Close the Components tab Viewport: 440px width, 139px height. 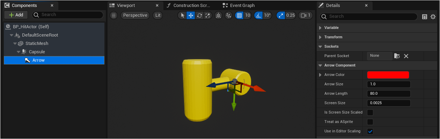[52, 6]
